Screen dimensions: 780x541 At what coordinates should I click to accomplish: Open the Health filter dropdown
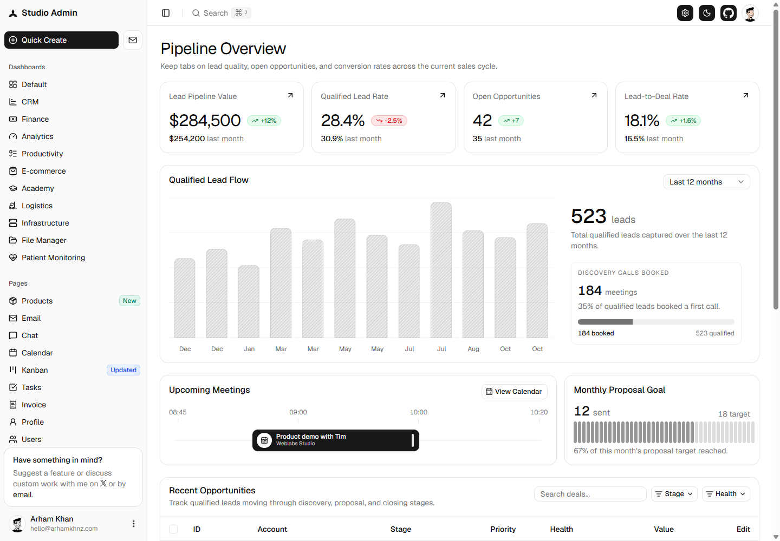tap(726, 494)
